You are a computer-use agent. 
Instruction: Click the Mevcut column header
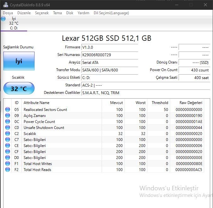coord(113,103)
